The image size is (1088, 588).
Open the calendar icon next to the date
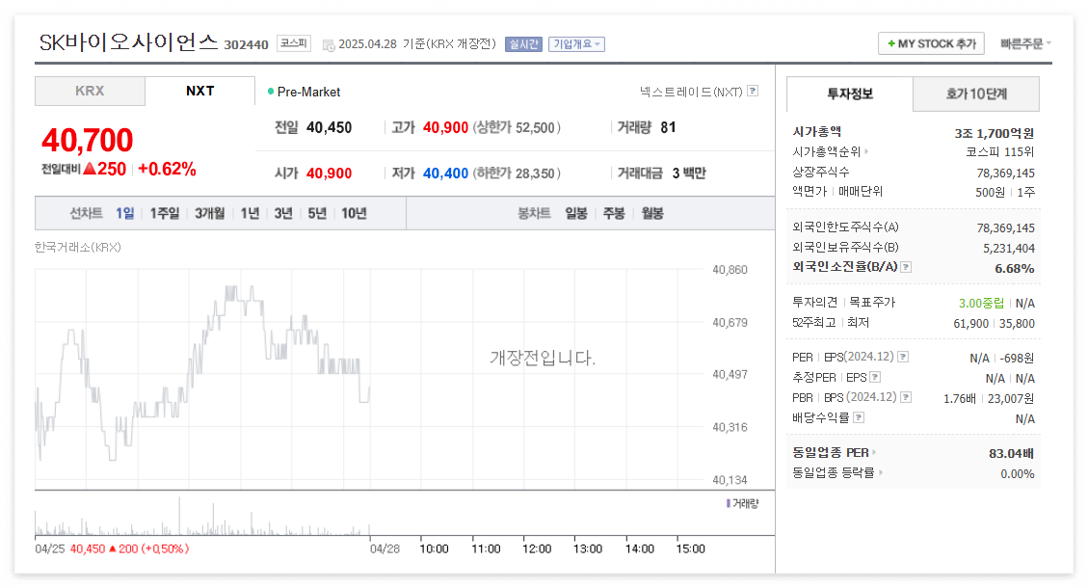(x=328, y=43)
